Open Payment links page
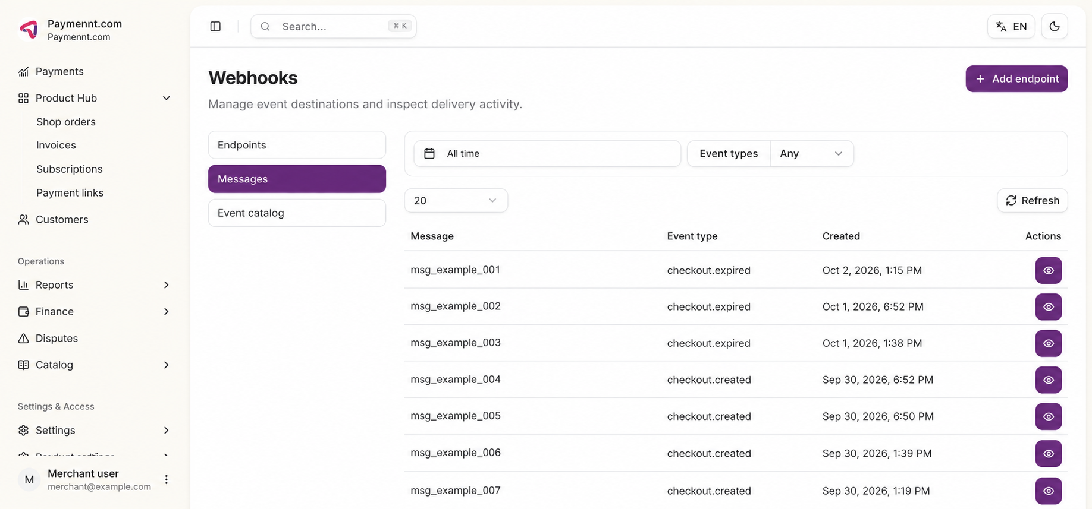This screenshot has width=1092, height=509. coord(70,193)
